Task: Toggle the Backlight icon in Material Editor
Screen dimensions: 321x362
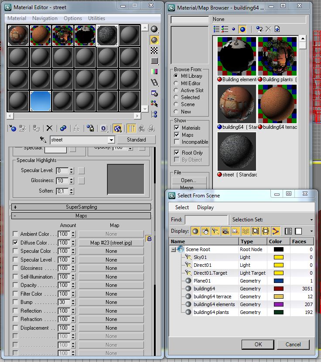Action: point(154,40)
